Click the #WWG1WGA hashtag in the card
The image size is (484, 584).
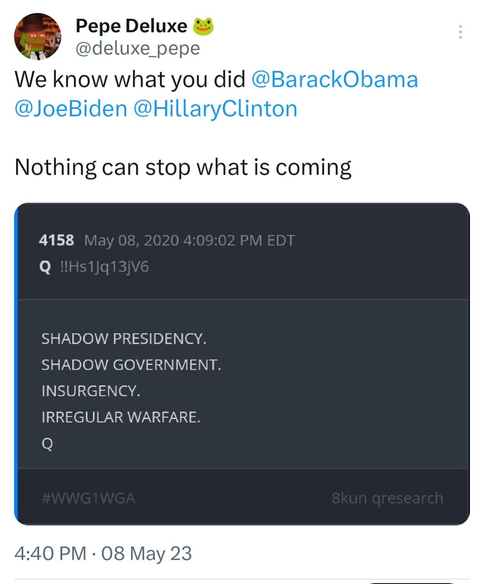(88, 498)
